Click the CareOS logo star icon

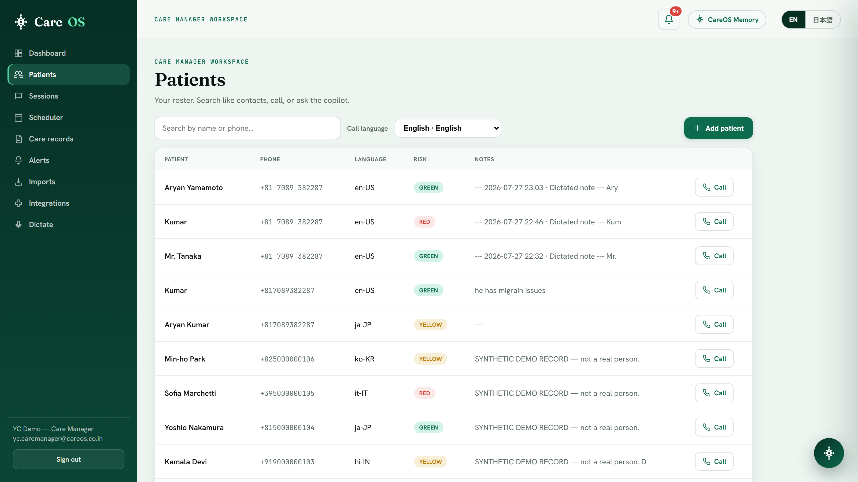click(21, 22)
